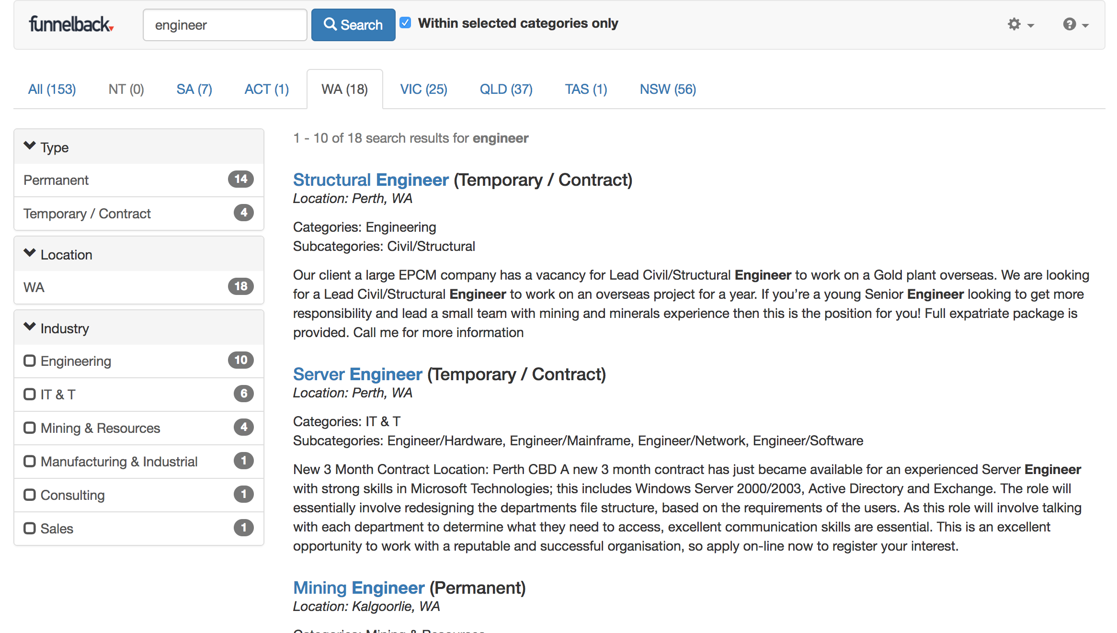1117x633 pixels.
Task: Switch to the NSW (56) tab
Action: coord(667,90)
